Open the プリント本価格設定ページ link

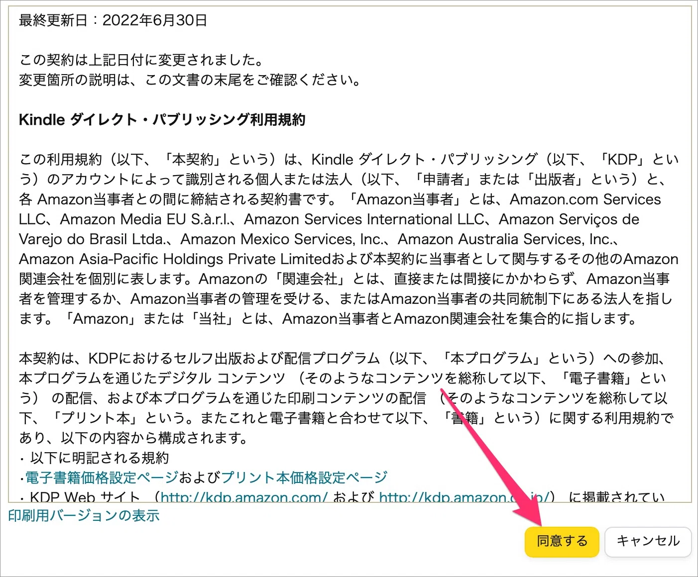point(304,478)
